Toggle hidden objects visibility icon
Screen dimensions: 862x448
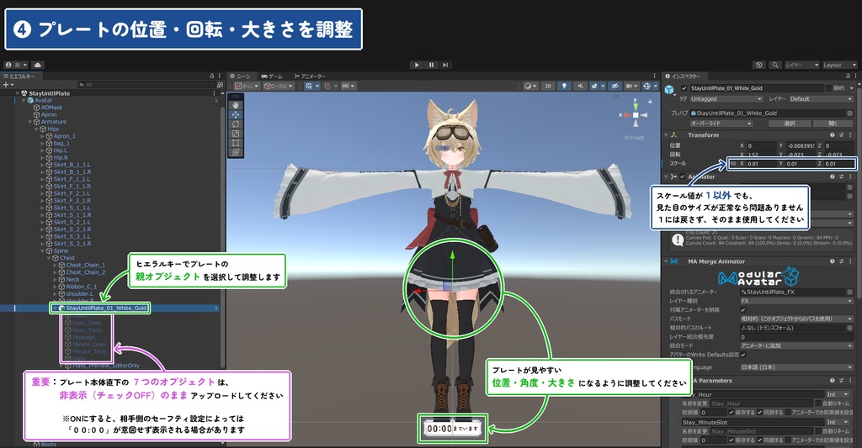click(x=615, y=86)
